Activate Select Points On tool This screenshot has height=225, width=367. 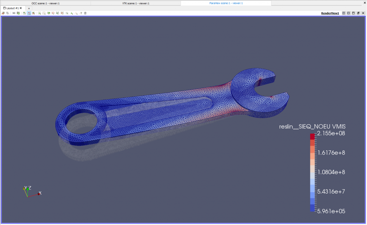tap(44, 13)
